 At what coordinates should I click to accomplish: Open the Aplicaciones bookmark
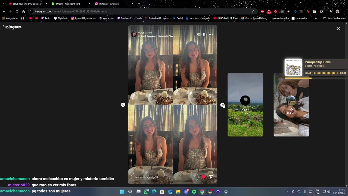tap(10, 18)
